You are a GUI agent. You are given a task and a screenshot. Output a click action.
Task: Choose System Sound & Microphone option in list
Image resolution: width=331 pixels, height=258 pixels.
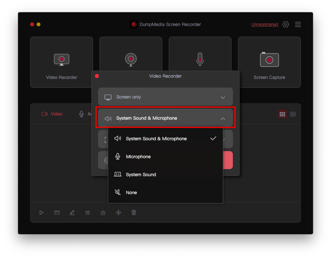165,139
